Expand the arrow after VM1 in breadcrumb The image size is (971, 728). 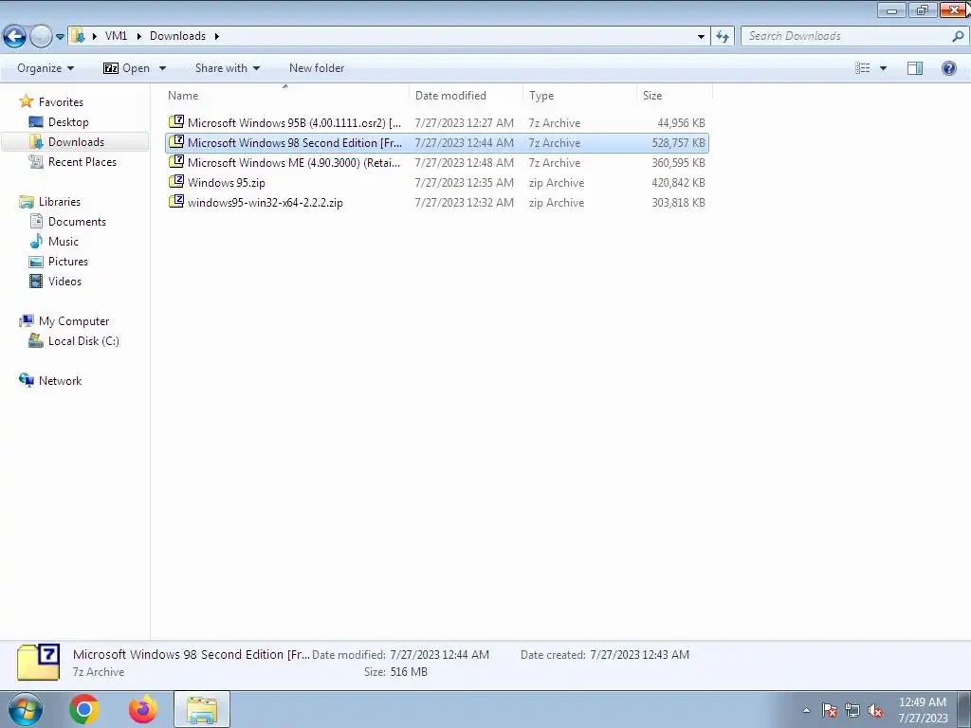pyautogui.click(x=138, y=36)
